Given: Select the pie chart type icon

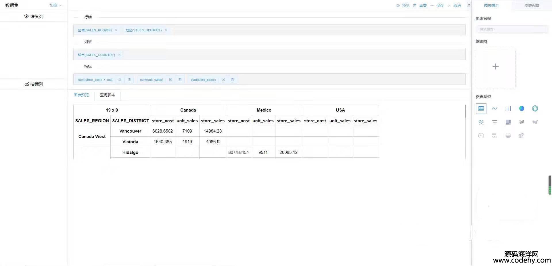Looking at the screenshot, I should tap(522, 108).
